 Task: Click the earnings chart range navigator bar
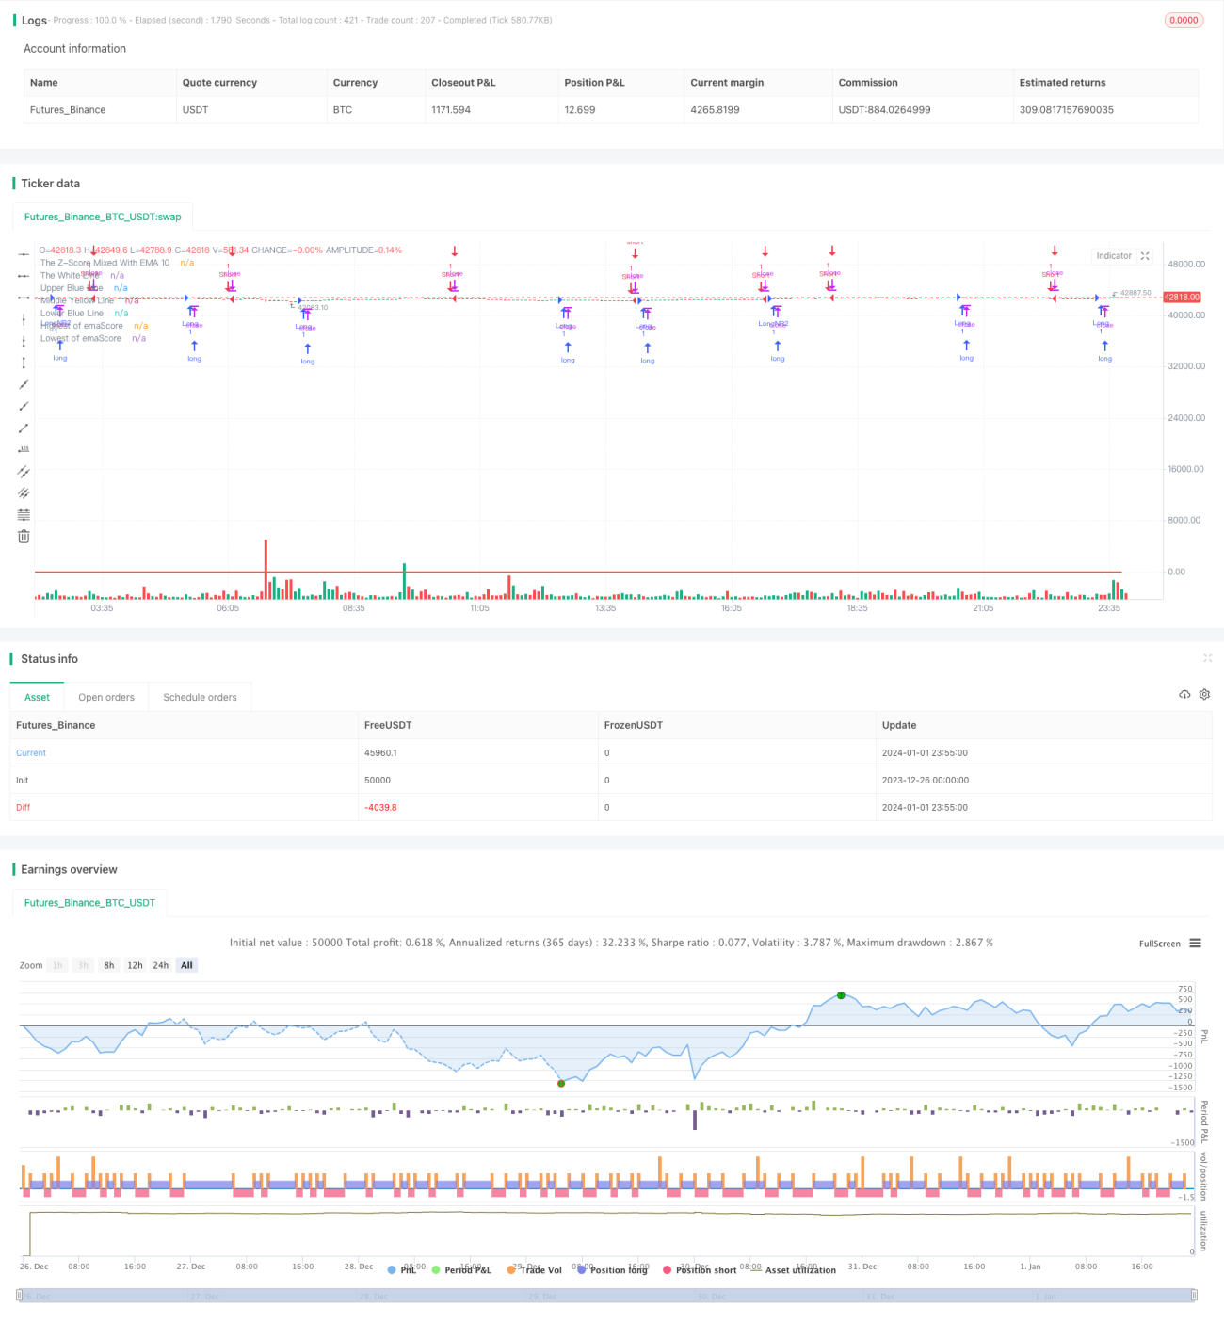[606, 1296]
